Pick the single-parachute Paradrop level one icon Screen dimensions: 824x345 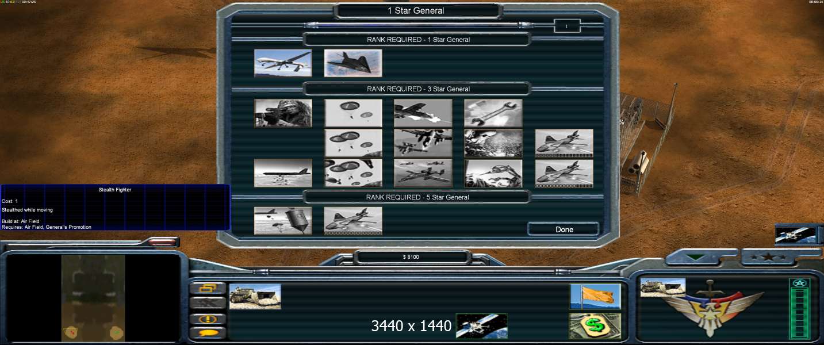[353, 113]
